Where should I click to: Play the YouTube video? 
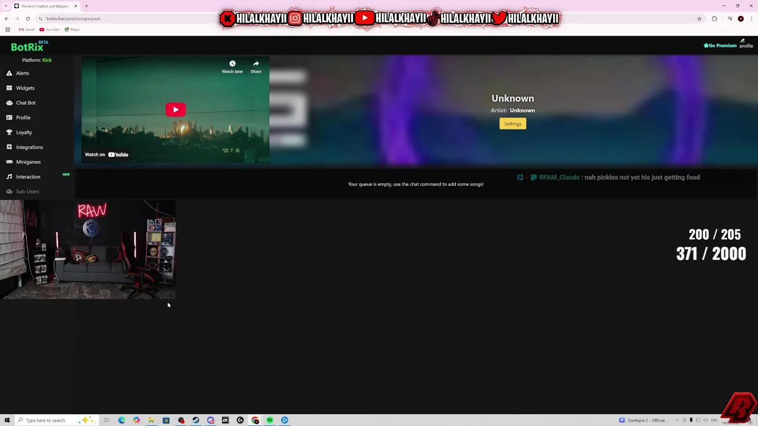[175, 109]
